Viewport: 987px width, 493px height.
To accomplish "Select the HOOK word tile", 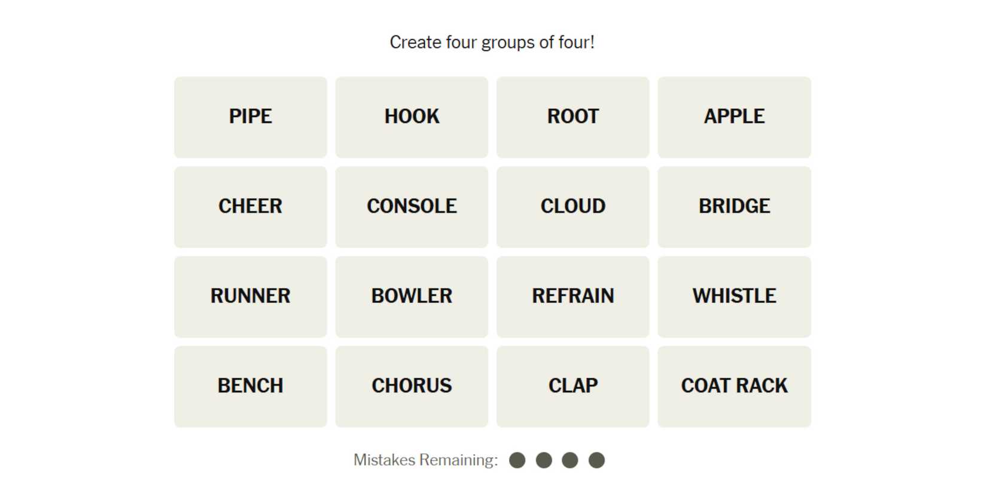I will (412, 117).
